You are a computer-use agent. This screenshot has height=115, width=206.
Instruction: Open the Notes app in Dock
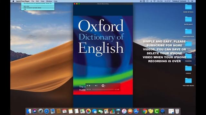[70, 111]
